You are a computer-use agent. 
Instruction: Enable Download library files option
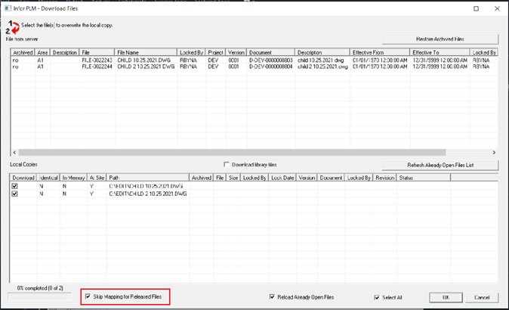[x=227, y=164]
